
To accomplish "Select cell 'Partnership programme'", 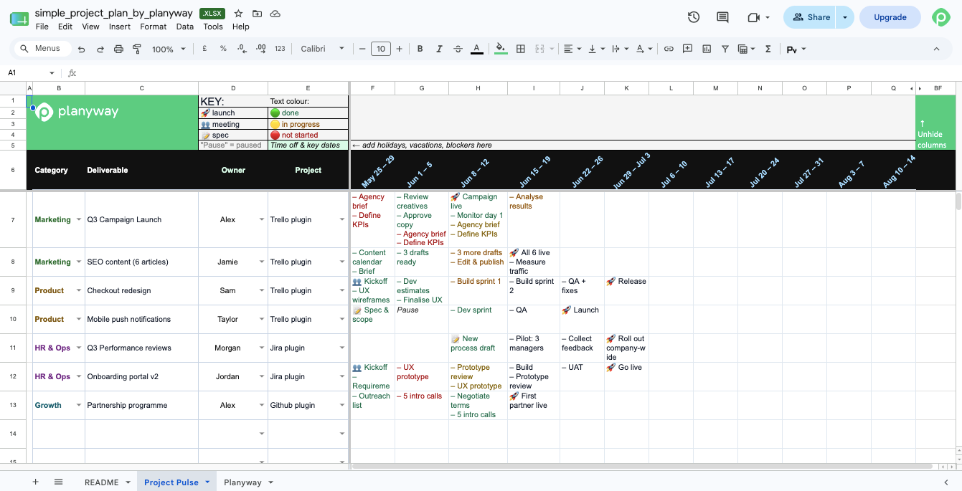I will 141,406.
